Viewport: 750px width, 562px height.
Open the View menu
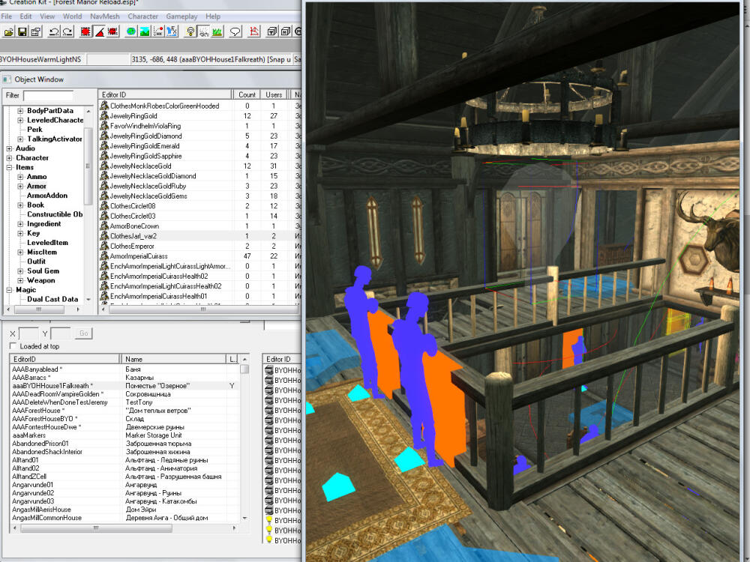tap(46, 16)
